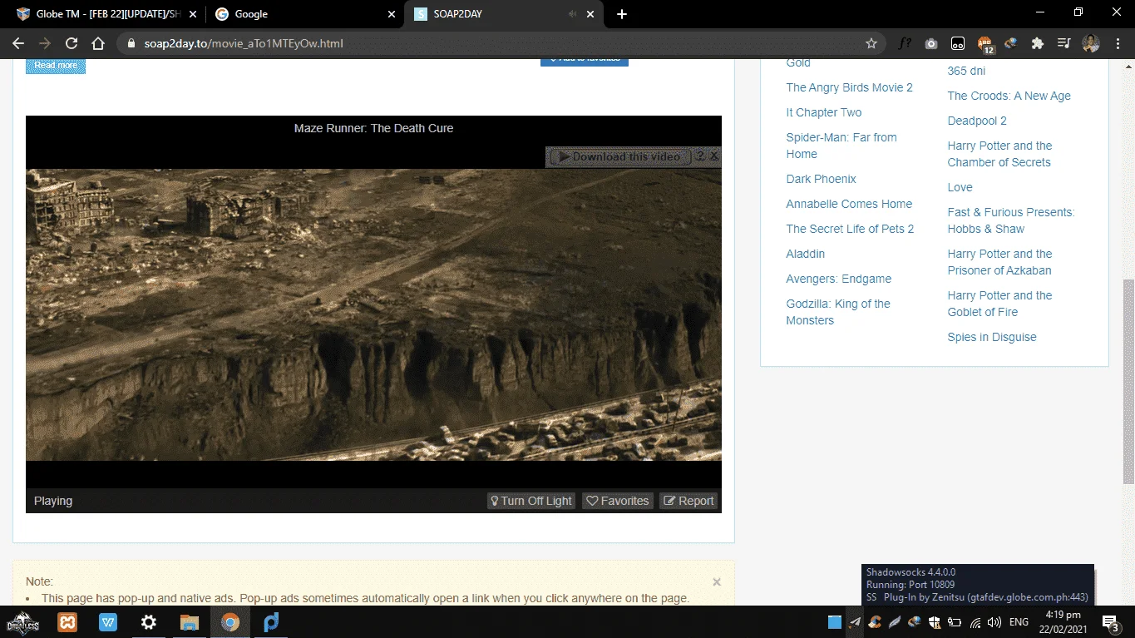
Task: Close the Download this video bar
Action: 714,156
